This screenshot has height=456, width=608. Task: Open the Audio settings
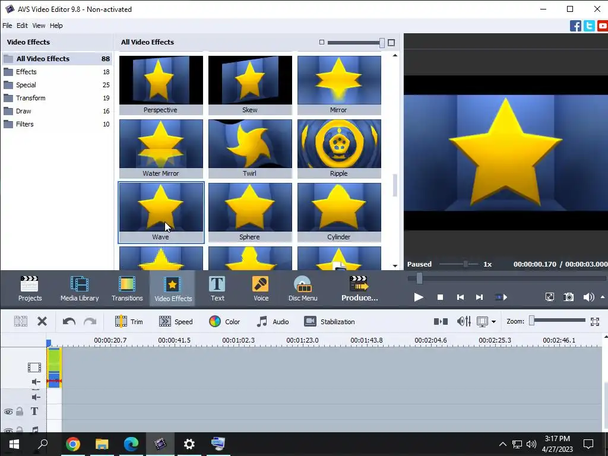(273, 321)
